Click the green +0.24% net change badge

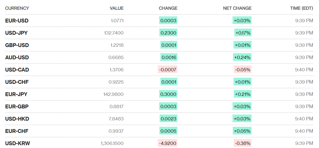pyautogui.click(x=242, y=58)
